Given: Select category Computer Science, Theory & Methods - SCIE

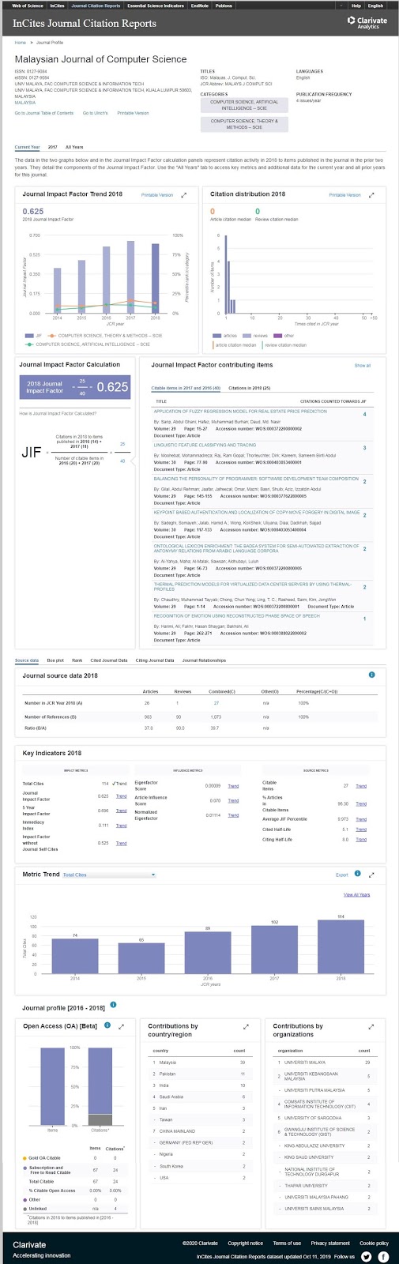Looking at the screenshot, I should (244, 124).
